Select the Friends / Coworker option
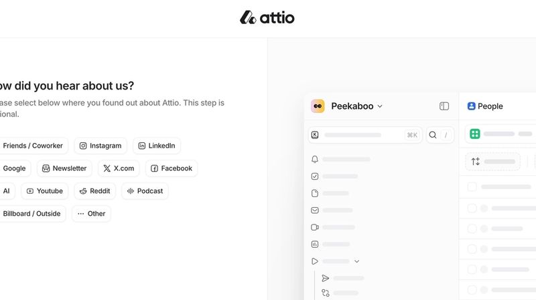Viewport: 536px width, 300px height. [x=33, y=146]
